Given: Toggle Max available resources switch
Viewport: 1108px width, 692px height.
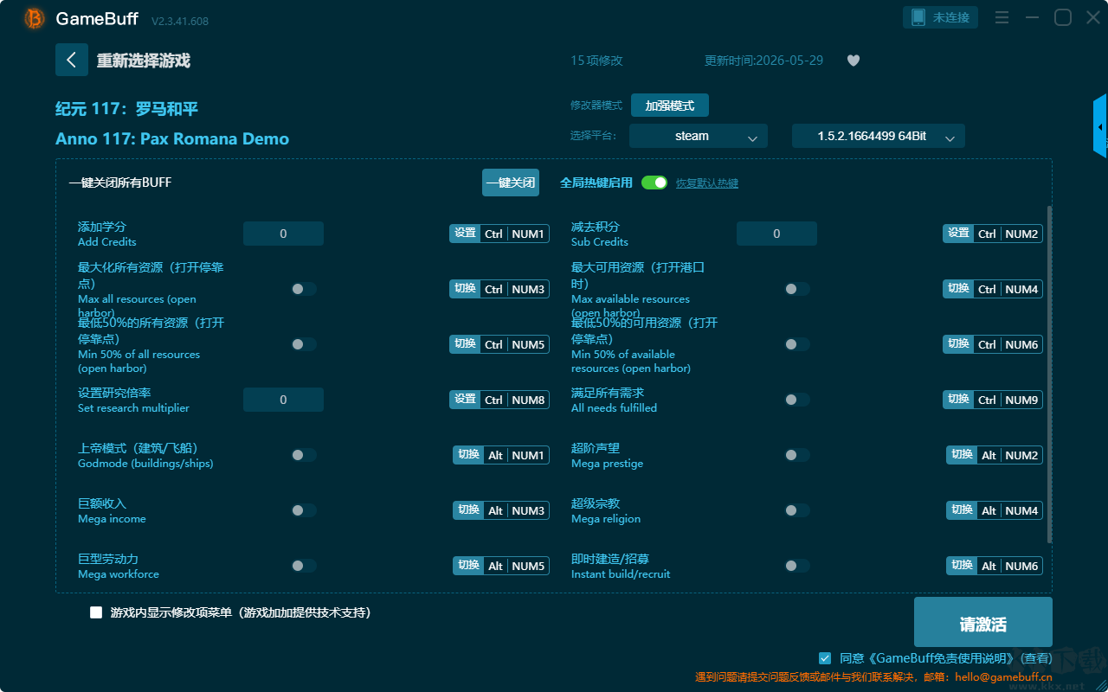Looking at the screenshot, I should click(797, 289).
